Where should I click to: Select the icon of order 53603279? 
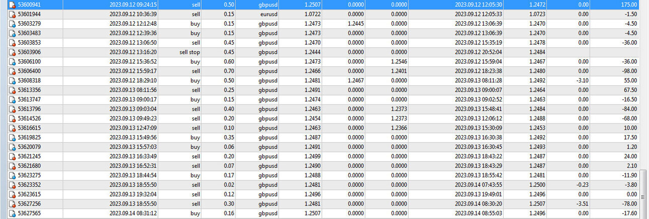[x=12, y=24]
